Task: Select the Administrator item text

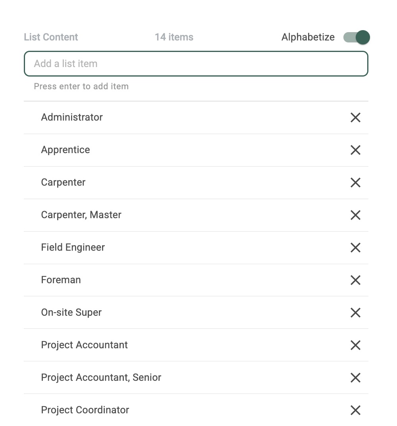Action: point(72,117)
